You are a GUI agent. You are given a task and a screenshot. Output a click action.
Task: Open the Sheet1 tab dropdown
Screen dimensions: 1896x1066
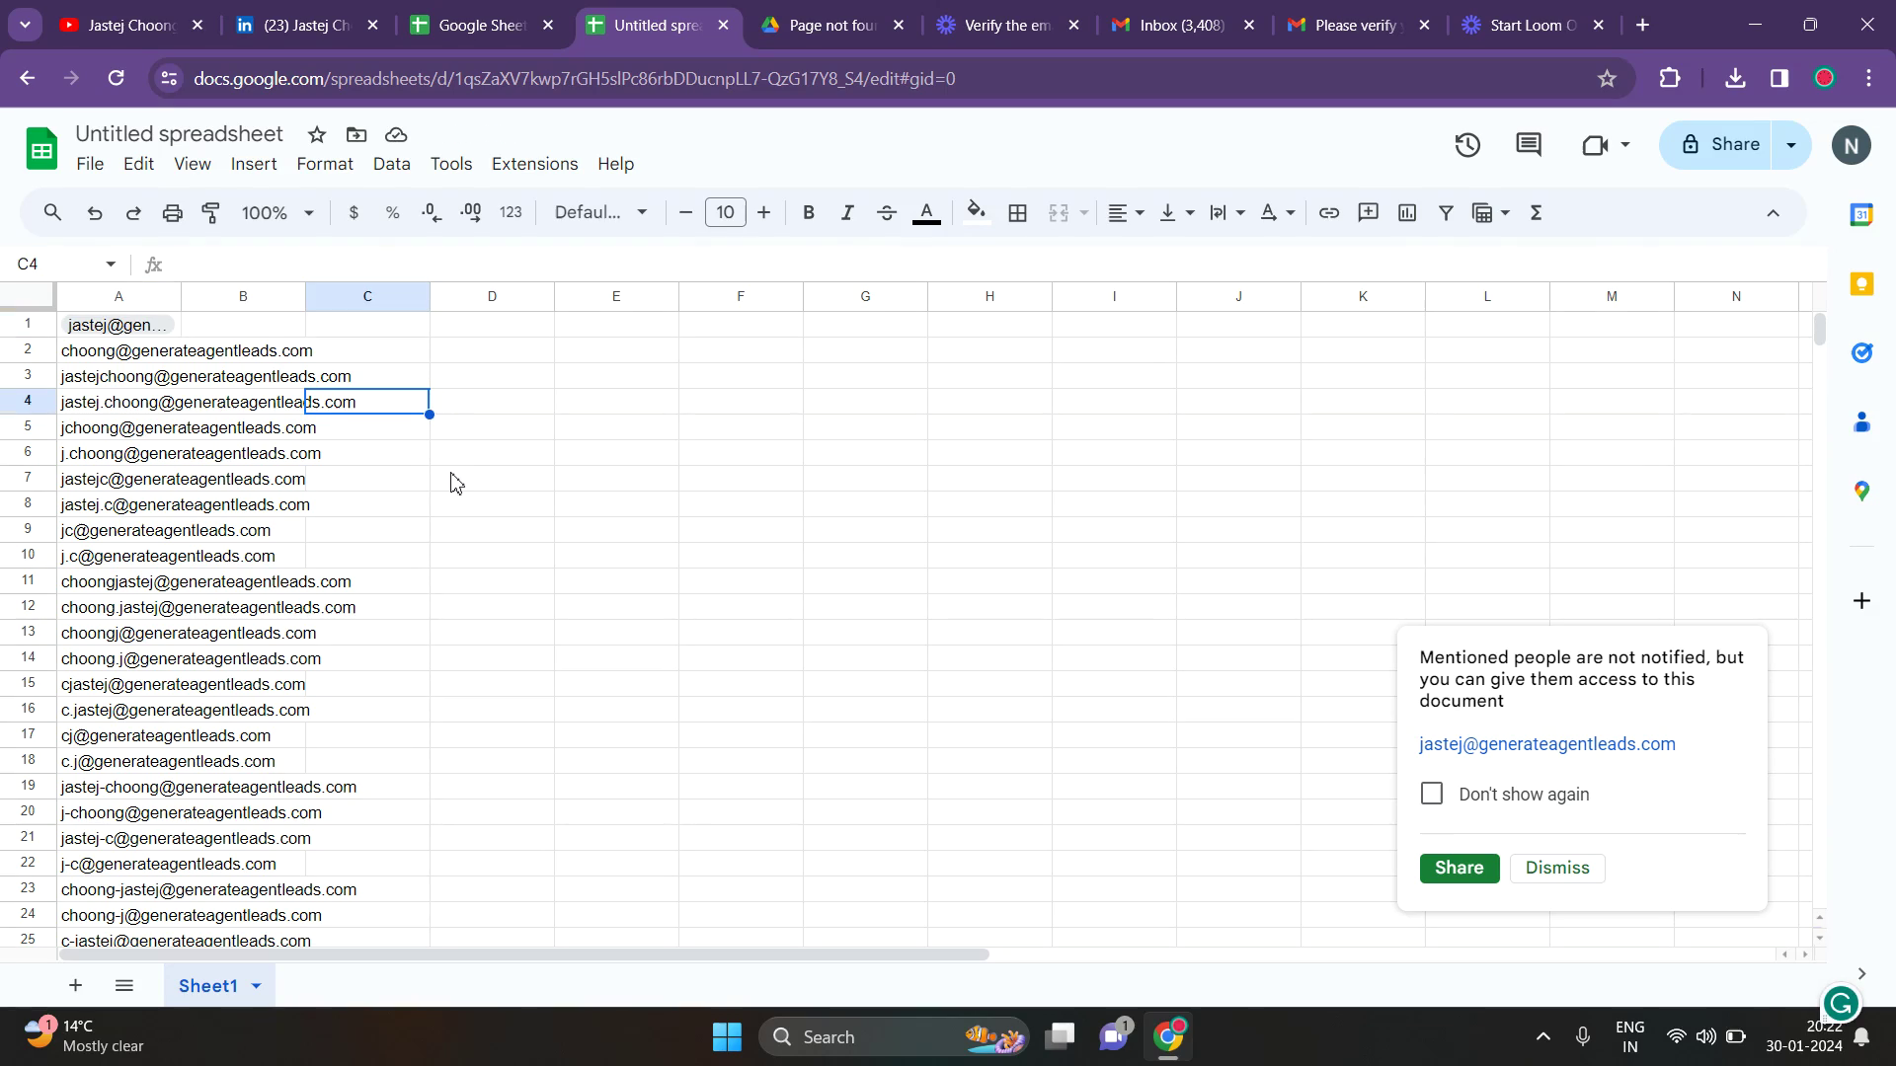(x=255, y=985)
